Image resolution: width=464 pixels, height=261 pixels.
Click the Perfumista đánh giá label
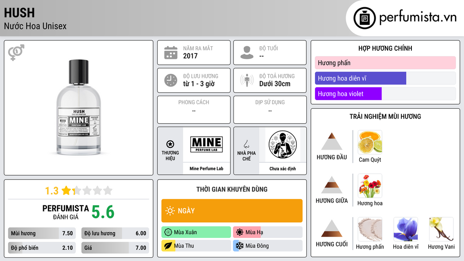(x=66, y=212)
